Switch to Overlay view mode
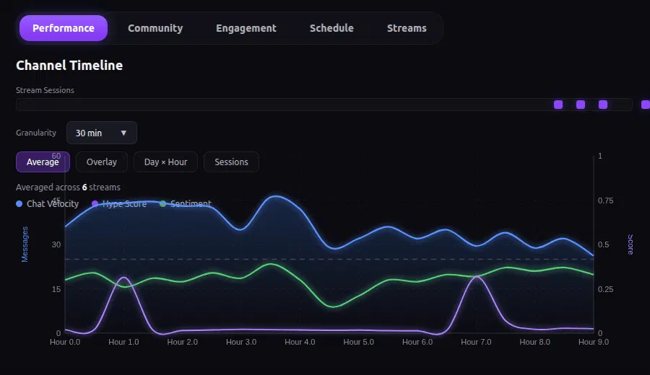 pyautogui.click(x=102, y=162)
